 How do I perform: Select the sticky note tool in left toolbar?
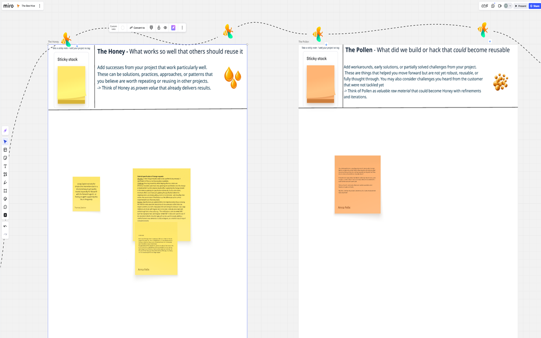5,158
